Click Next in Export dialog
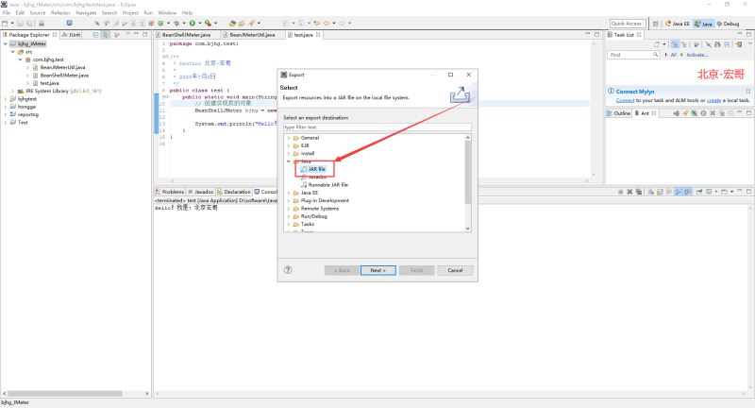Screen dimensions: 755x408 pyautogui.click(x=378, y=270)
